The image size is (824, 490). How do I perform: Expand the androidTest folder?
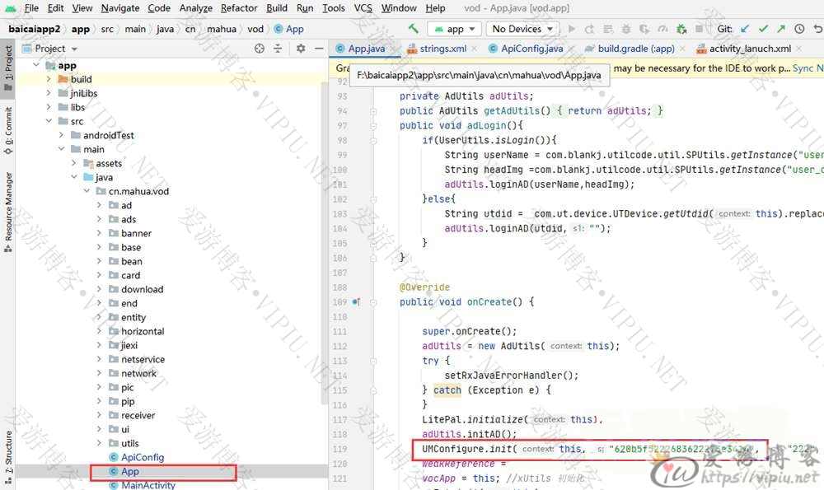(x=62, y=135)
